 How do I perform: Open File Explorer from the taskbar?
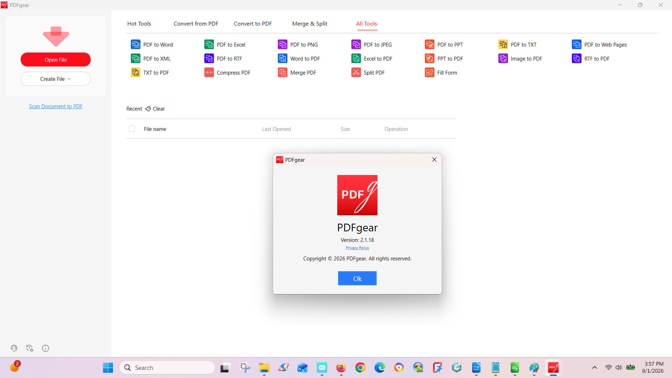coord(264,367)
